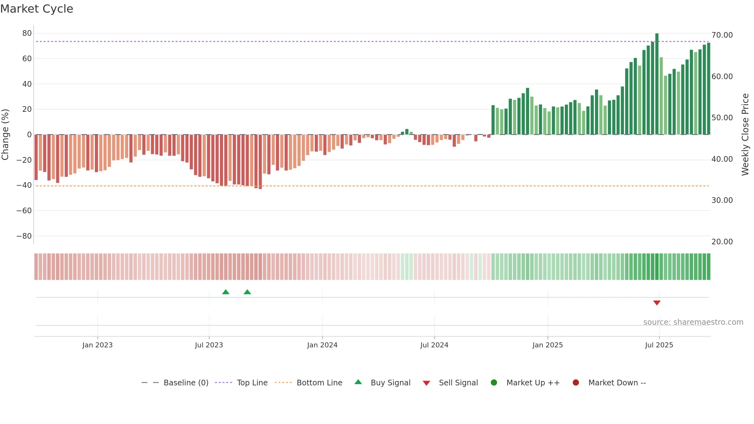Click the 30.00 price axis value
The image size is (754, 424).
click(722, 200)
